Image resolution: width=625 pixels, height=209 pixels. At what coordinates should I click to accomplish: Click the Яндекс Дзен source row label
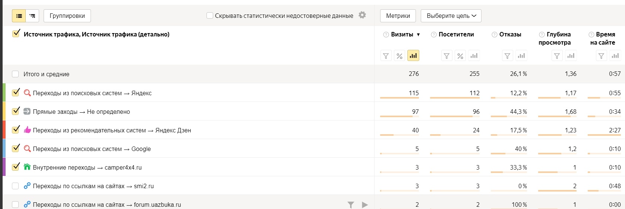[x=112, y=130]
